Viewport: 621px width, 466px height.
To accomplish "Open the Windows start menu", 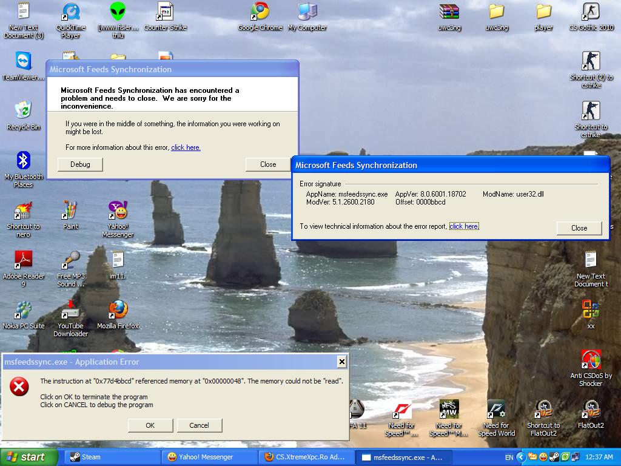I will point(28,457).
